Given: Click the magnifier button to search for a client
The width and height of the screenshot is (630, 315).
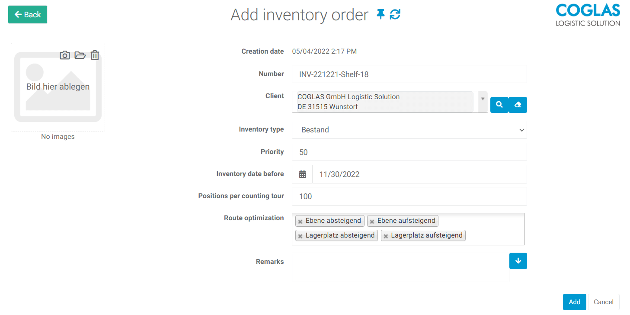Looking at the screenshot, I should [499, 105].
